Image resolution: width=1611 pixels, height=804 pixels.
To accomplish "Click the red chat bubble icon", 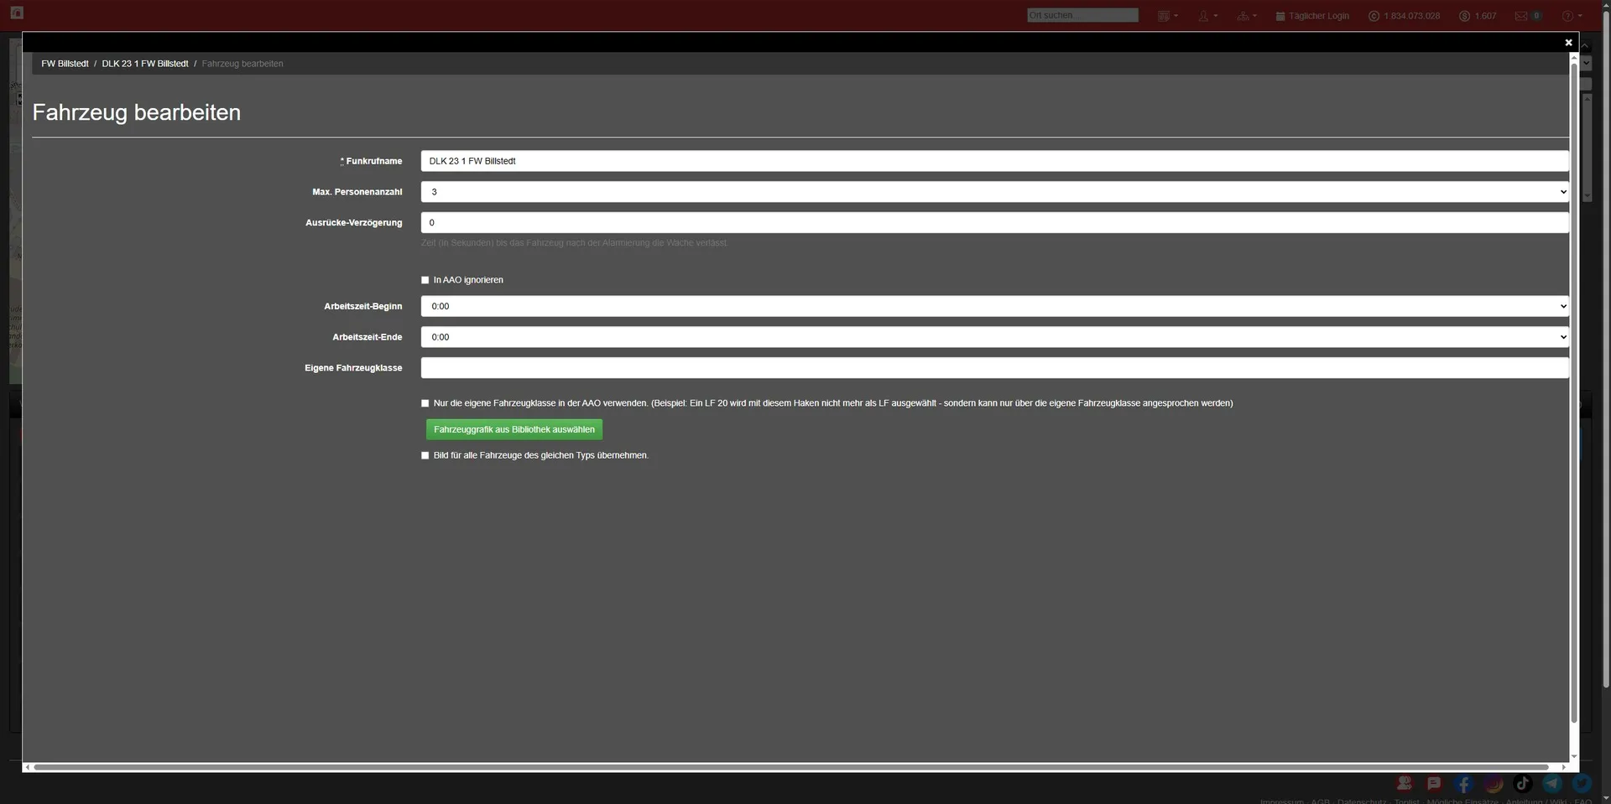I will (1434, 783).
